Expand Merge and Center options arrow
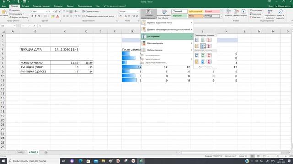 [116, 16]
